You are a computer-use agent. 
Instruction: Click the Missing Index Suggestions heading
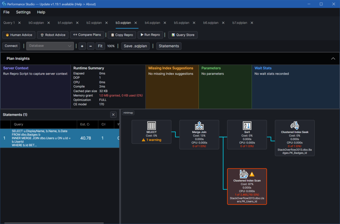171,68
